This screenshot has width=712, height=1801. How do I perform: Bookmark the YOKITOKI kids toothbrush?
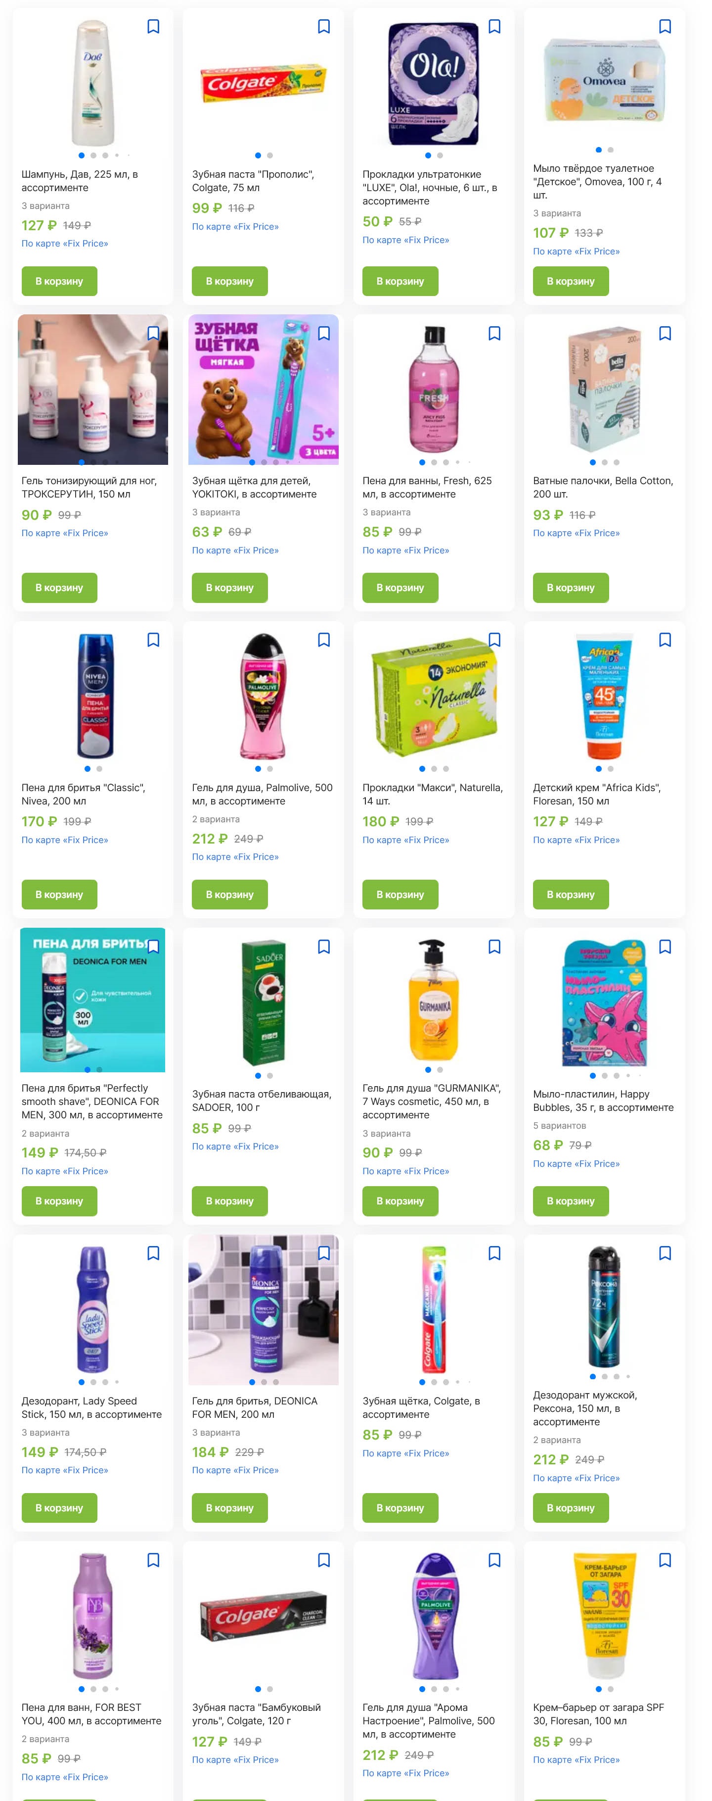pos(324,334)
